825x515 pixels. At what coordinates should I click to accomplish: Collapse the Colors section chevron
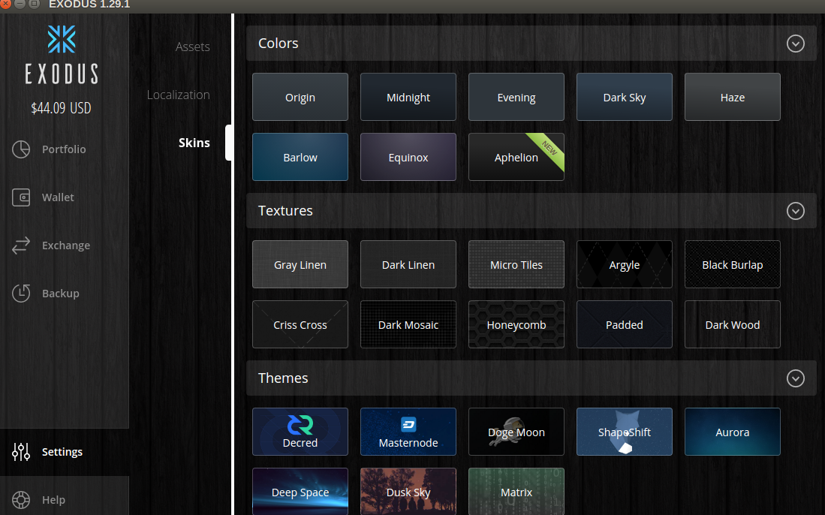(x=796, y=44)
